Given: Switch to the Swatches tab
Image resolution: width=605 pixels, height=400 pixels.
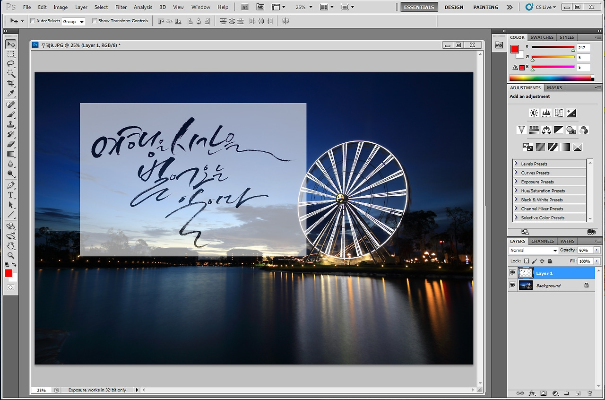Looking at the screenshot, I should click(x=542, y=37).
